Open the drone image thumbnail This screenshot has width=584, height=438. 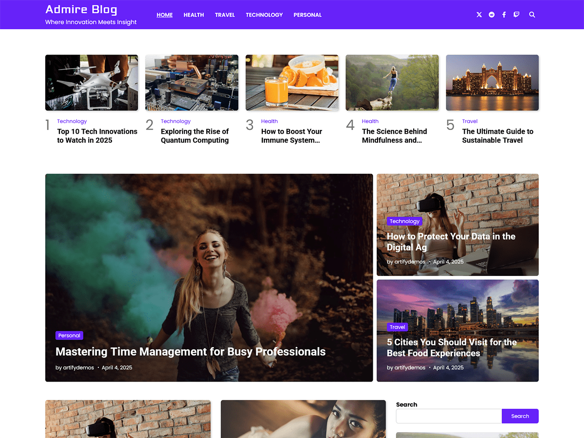(91, 83)
